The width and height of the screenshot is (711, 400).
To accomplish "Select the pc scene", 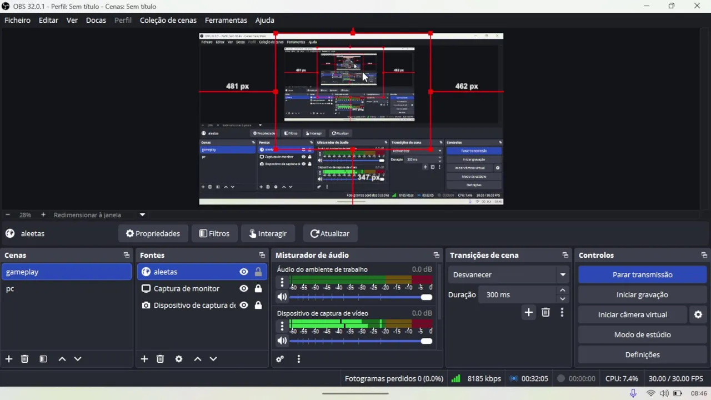I will coord(66,288).
